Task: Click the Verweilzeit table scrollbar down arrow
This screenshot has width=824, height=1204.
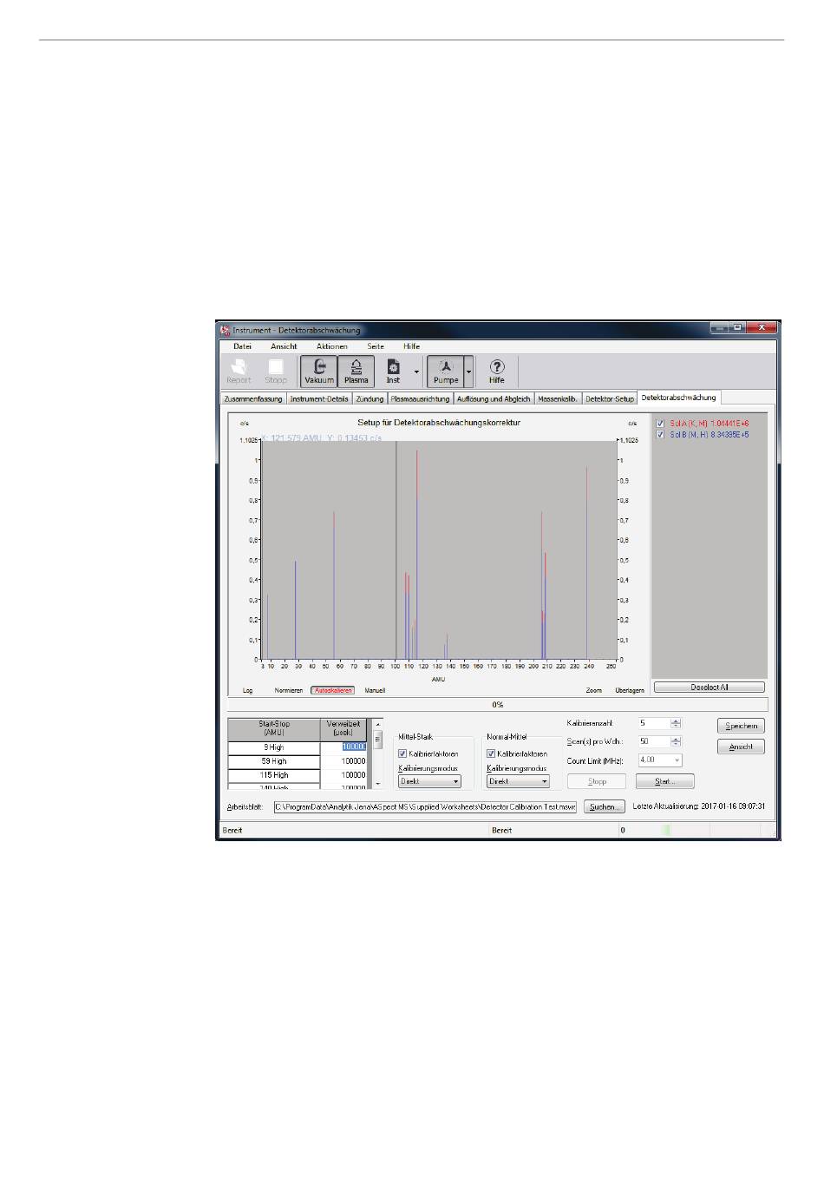Action: pyautogui.click(x=377, y=783)
